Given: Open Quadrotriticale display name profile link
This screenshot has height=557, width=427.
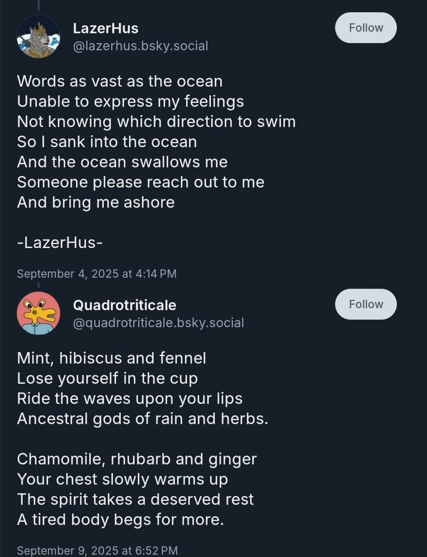Looking at the screenshot, I should point(124,305).
